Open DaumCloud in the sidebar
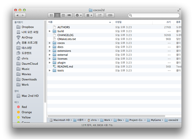The width and height of the screenshot is (194, 139). [x=27, y=64]
